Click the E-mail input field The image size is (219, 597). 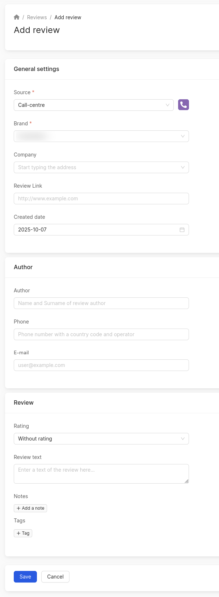pos(101,365)
